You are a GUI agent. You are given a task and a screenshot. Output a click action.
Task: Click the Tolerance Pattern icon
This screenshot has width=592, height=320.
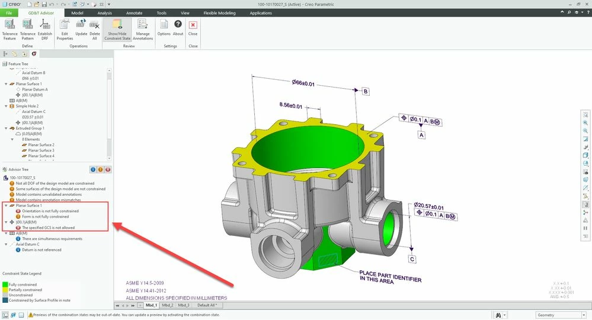coord(28,25)
